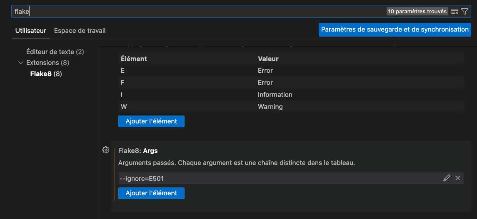Click the 10 paramètres trouvés badge
This screenshot has height=219, width=477.
pyautogui.click(x=417, y=12)
